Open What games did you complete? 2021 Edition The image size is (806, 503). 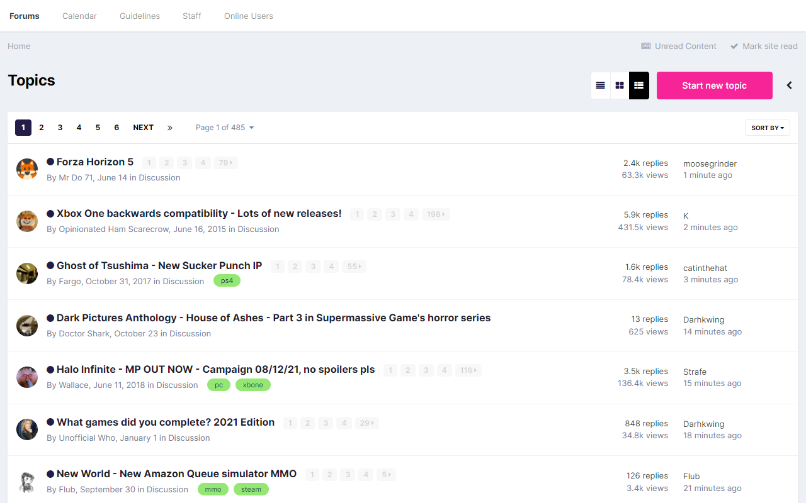(166, 422)
